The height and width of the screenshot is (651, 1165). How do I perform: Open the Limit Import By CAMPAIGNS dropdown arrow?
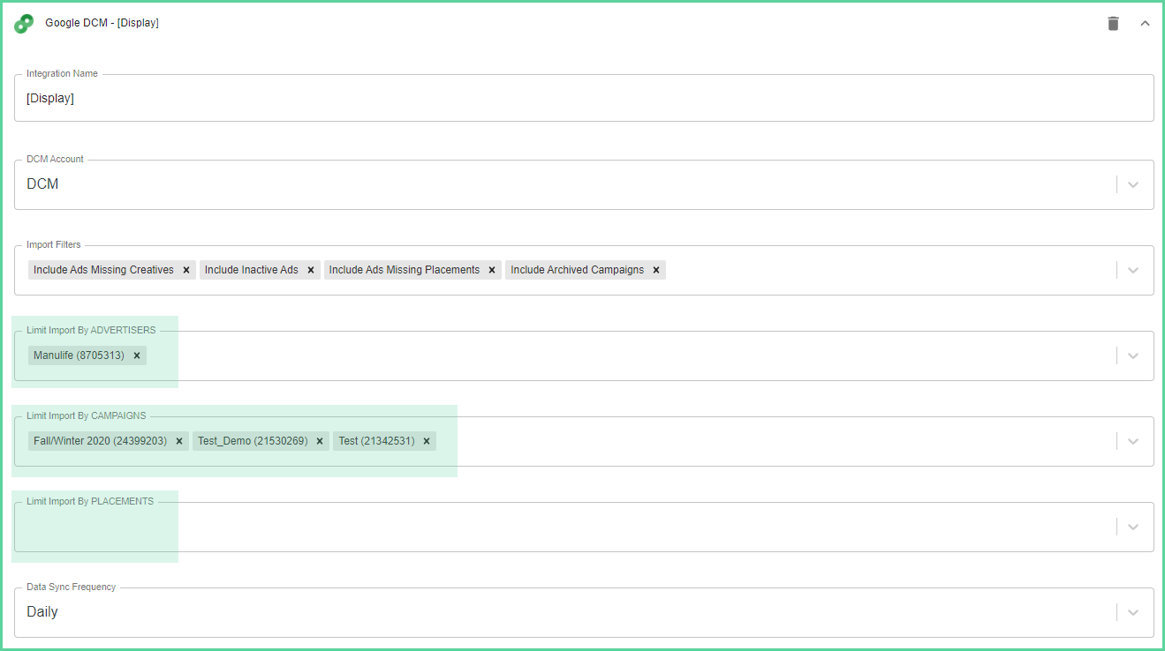click(x=1133, y=441)
